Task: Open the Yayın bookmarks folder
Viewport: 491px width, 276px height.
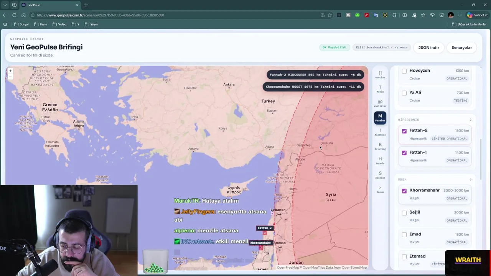Action: (91, 24)
